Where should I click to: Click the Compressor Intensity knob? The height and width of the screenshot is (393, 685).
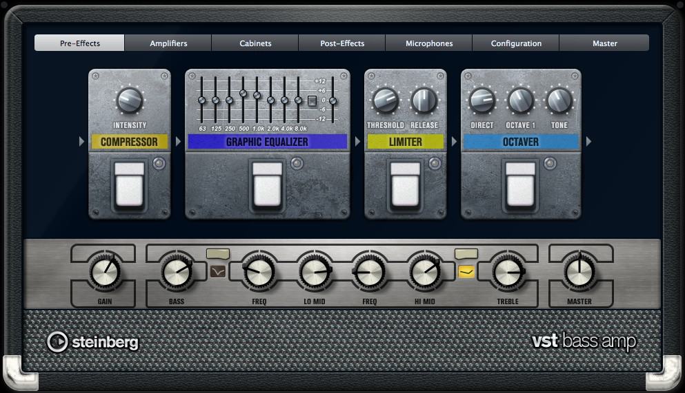click(130, 100)
